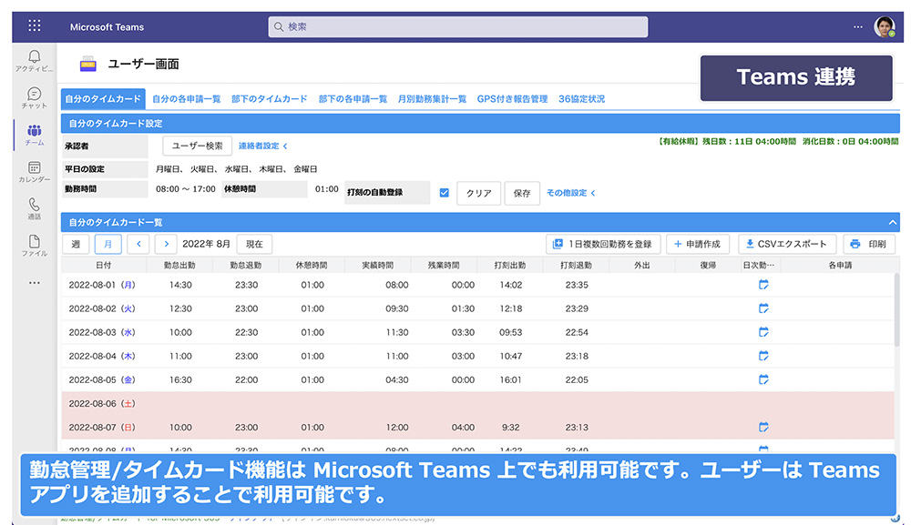911x525 pixels.
Task: Click the 各申請 column header
Action: click(x=840, y=265)
